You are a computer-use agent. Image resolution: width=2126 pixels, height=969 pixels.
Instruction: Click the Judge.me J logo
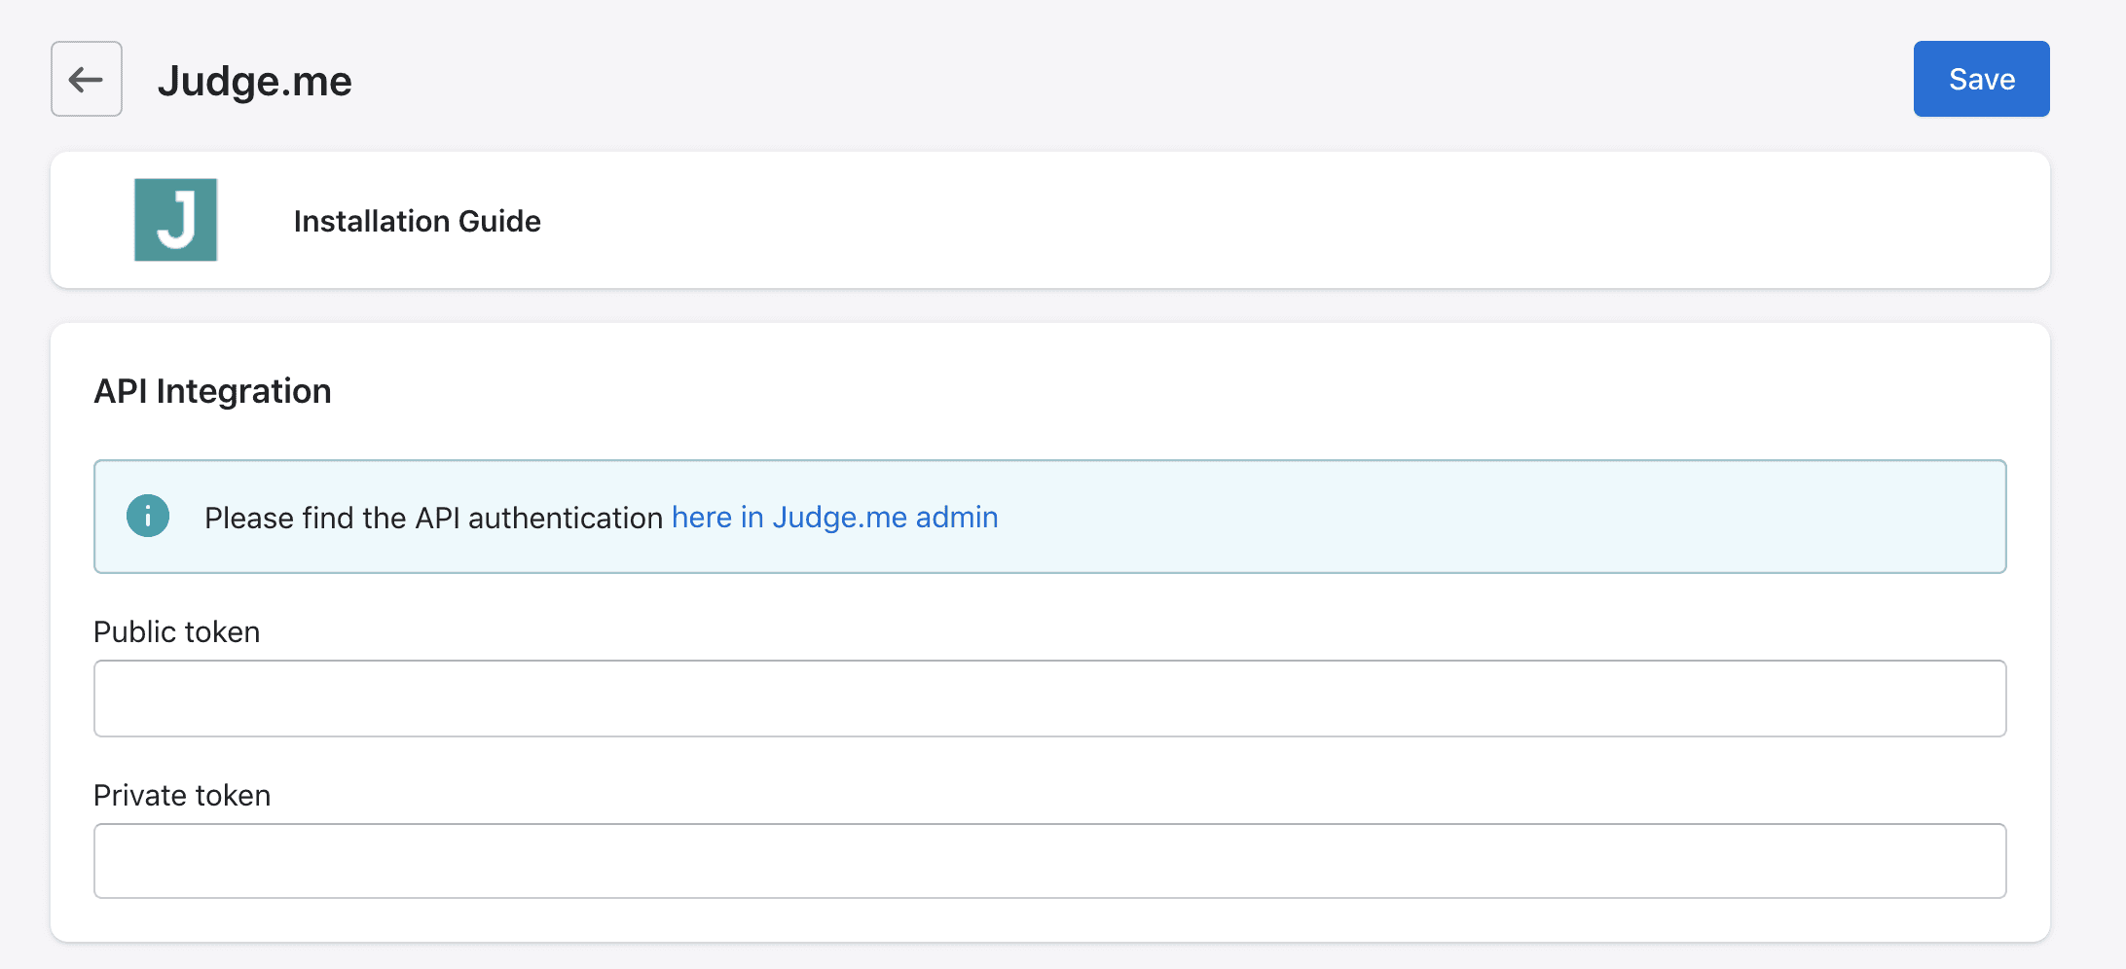pyautogui.click(x=175, y=220)
